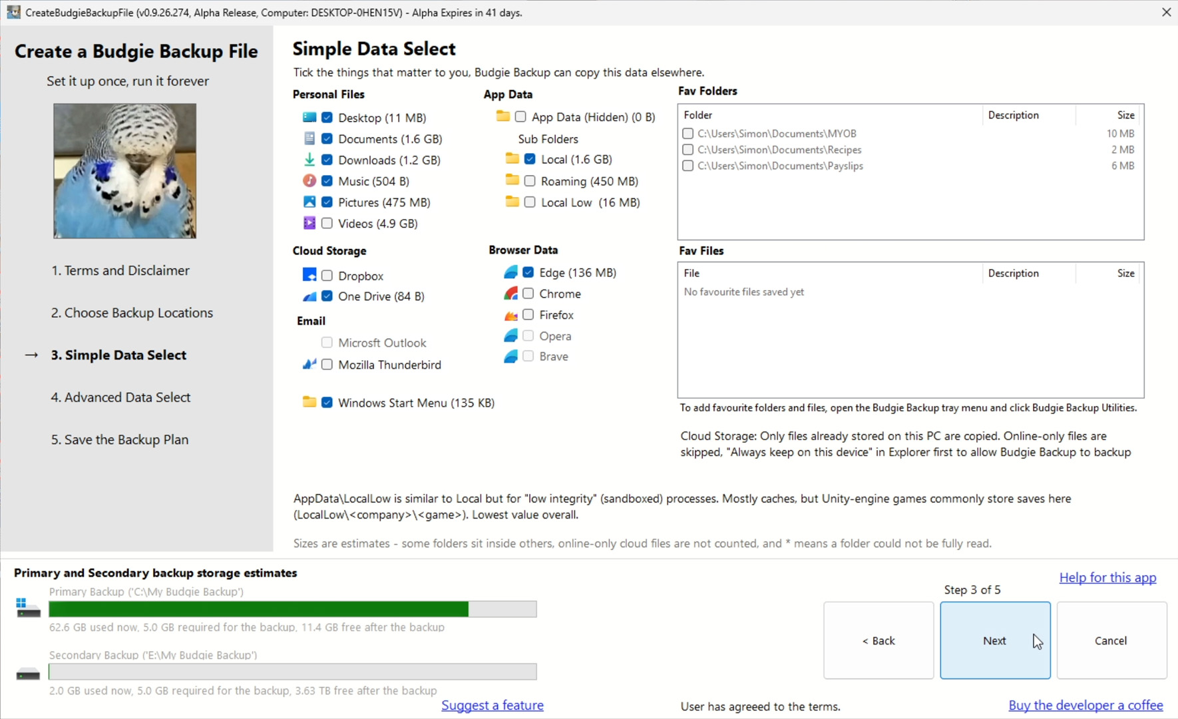Click the Roaming folder icon
1178x719 pixels.
(x=512, y=180)
